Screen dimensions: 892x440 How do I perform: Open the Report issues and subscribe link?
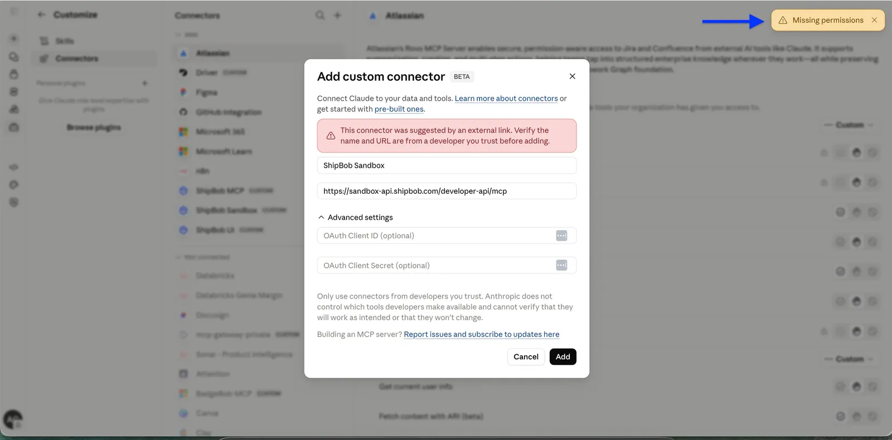(482, 334)
